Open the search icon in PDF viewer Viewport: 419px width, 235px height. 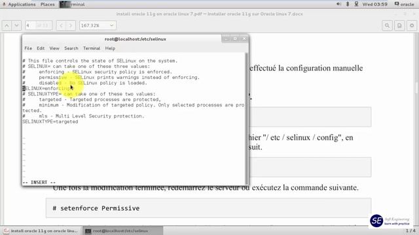pyautogui.click(x=387, y=25)
